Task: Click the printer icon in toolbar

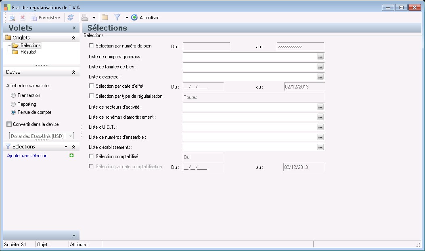Action: 85,18
